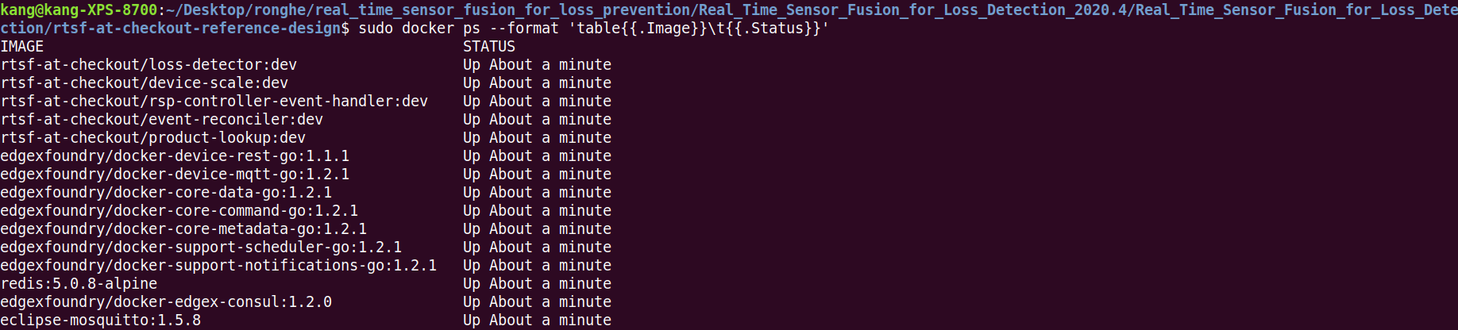Click the redis:5.0.8-alpine image name

click(79, 284)
